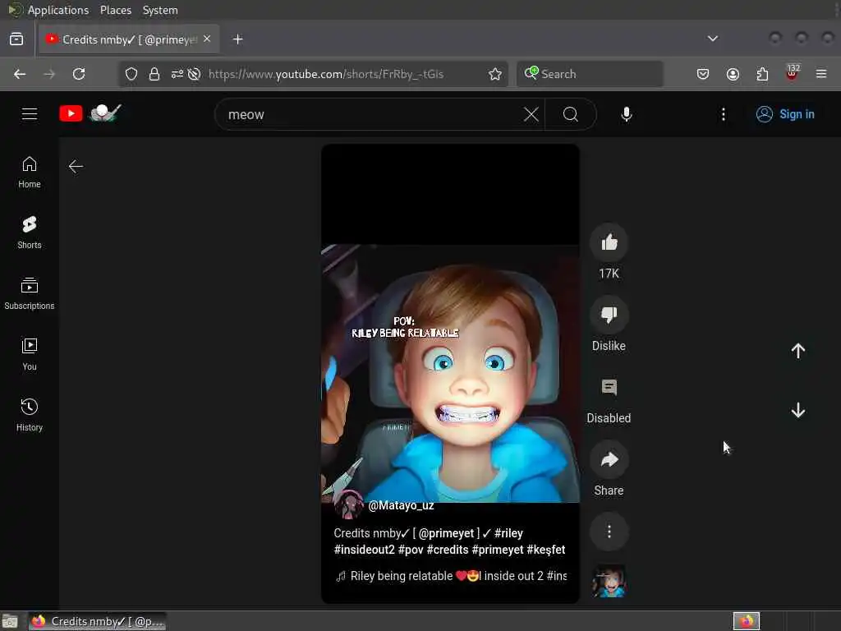The width and height of the screenshot is (841, 631).
Task: Like the short with thumbs up icon
Action: (x=609, y=242)
